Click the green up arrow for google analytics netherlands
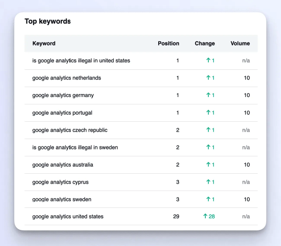281x246 pixels. tap(208, 78)
